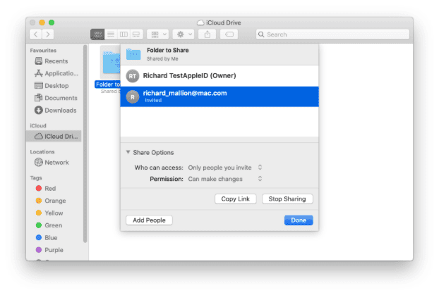This screenshot has height=295, width=439.
Task: Switch to icon view in toolbar
Action: [x=97, y=34]
